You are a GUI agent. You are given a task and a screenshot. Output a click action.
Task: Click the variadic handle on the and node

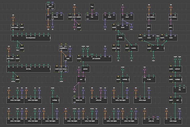pyautogui.click(x=85, y=79)
